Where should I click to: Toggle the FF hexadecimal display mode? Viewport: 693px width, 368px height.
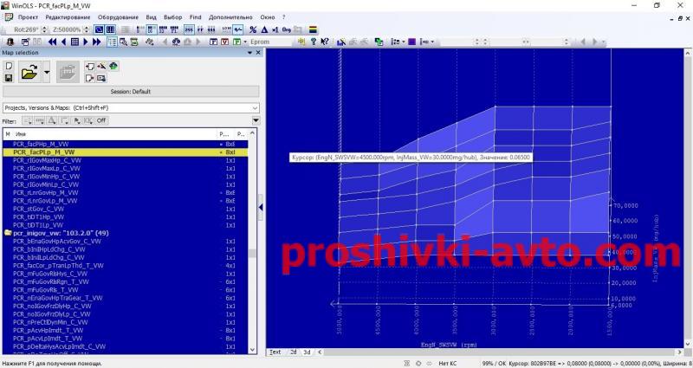200,29
